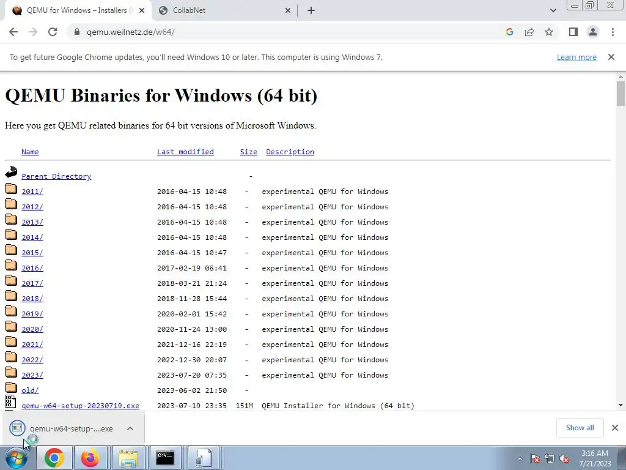Reload the current page
This screenshot has width=626, height=470.
click(x=53, y=32)
